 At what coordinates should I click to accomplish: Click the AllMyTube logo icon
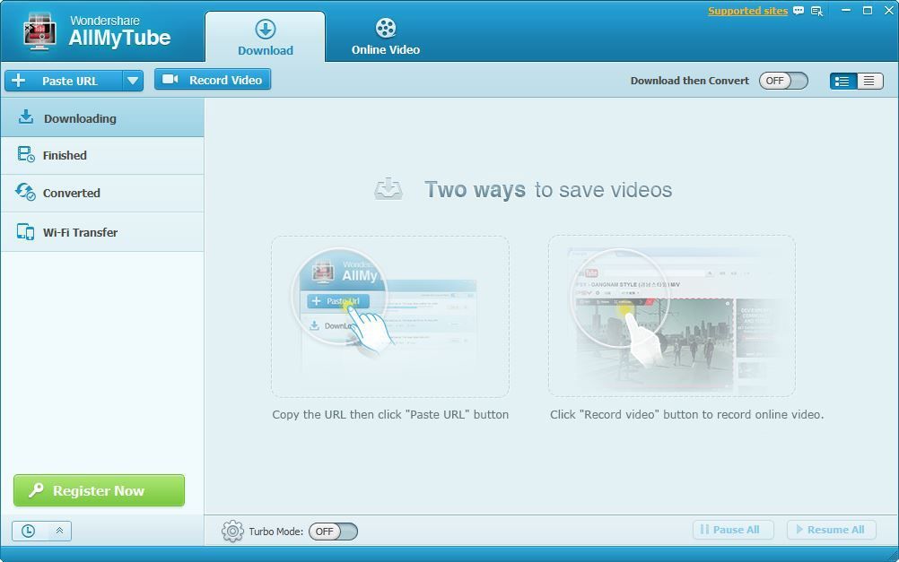tap(39, 32)
